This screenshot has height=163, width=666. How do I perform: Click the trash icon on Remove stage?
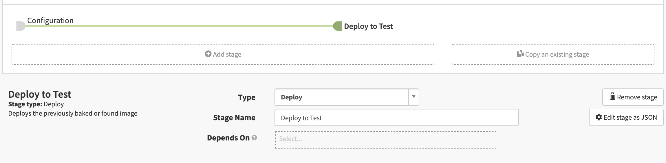[x=612, y=97]
